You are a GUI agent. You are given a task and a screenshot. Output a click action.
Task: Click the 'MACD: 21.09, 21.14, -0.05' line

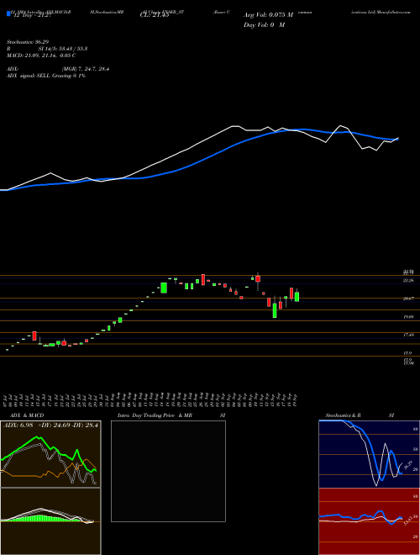click(x=41, y=55)
